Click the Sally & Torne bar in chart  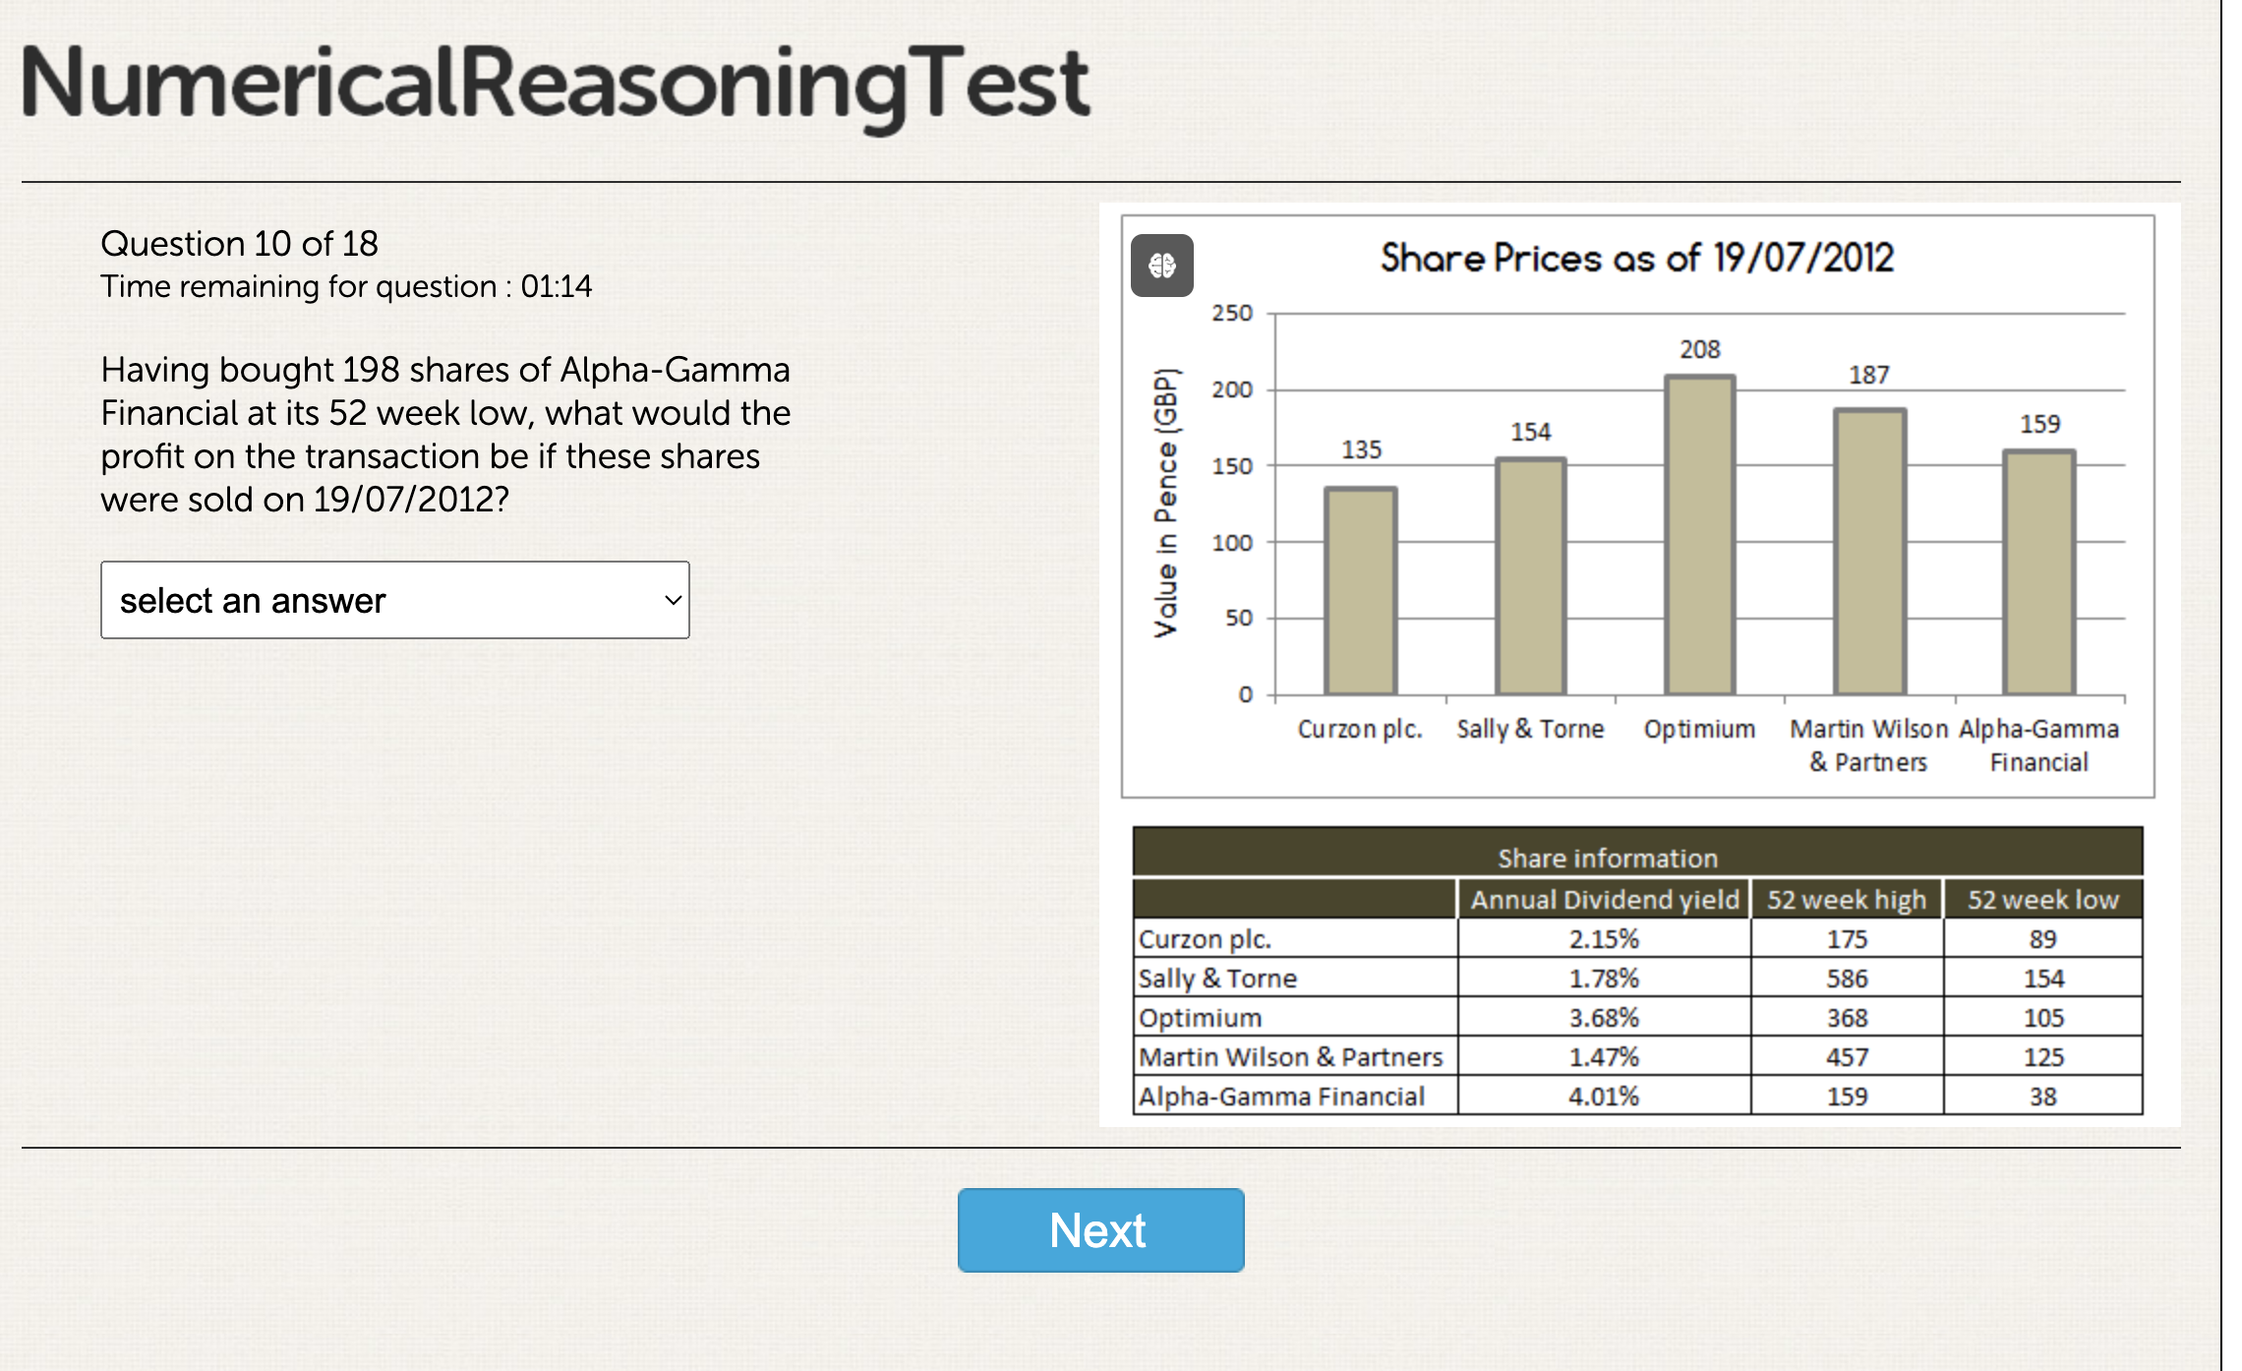click(x=1530, y=576)
